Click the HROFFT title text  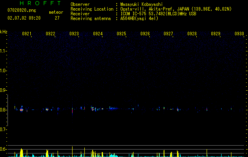click(x=41, y=3)
